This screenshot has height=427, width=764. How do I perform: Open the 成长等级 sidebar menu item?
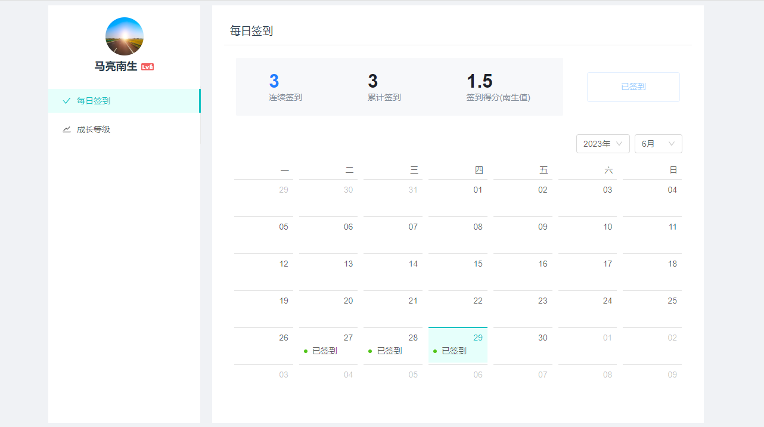pyautogui.click(x=94, y=129)
